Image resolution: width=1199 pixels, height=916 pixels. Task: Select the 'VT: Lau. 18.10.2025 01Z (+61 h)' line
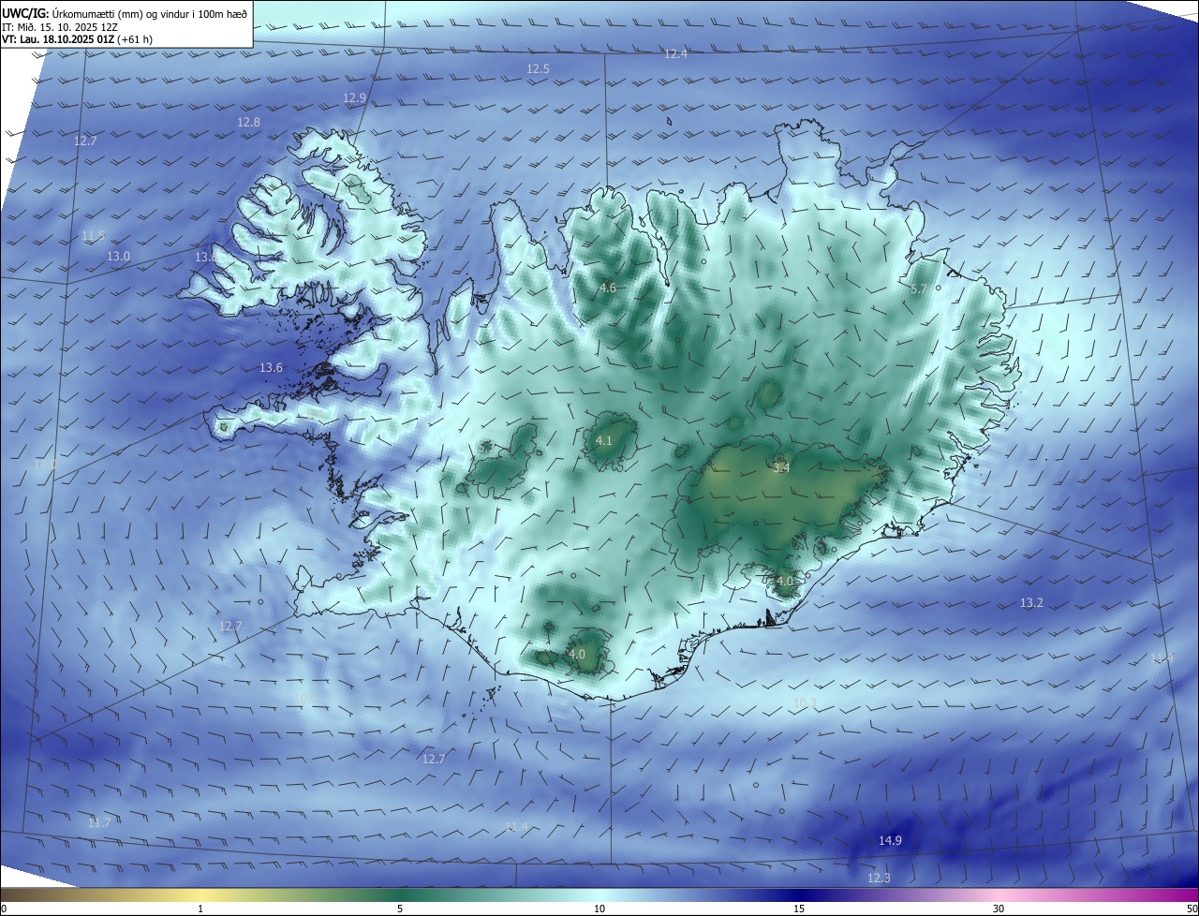77,39
